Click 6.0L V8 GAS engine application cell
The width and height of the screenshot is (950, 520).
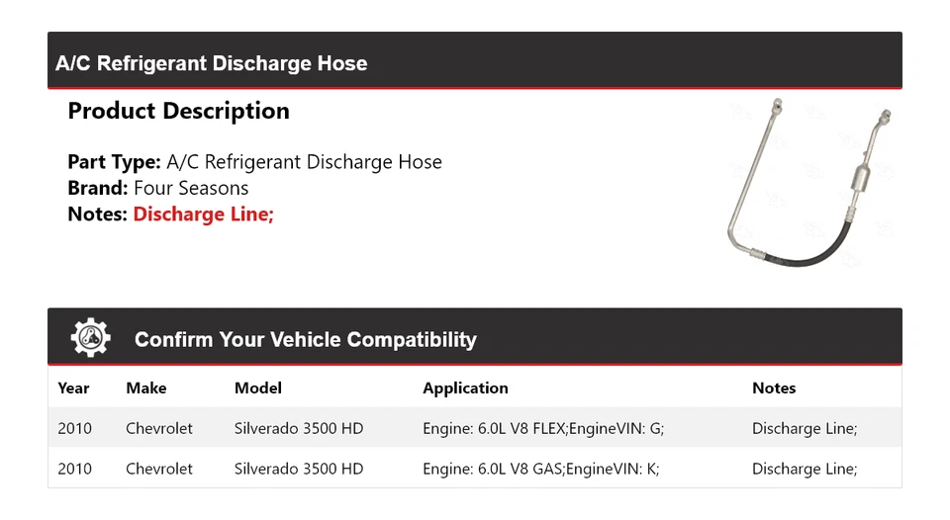(x=541, y=469)
